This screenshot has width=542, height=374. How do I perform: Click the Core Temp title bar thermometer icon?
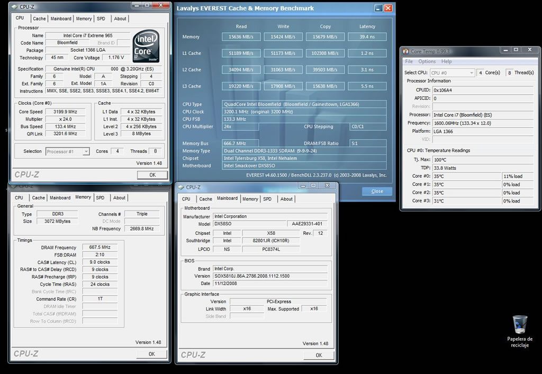point(406,51)
